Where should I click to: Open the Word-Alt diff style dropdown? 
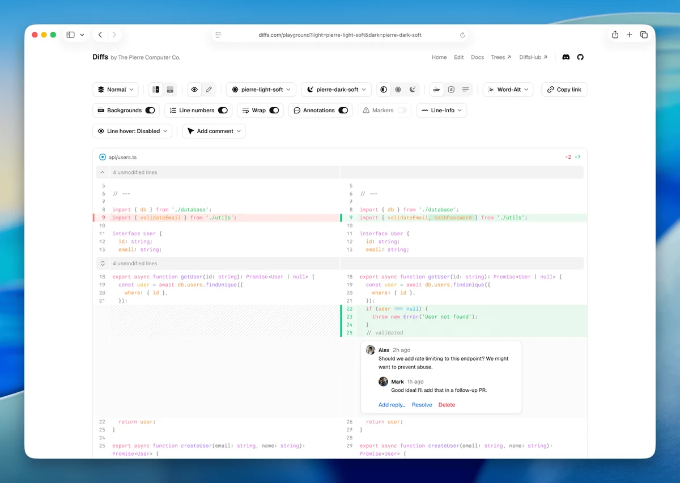(508, 90)
